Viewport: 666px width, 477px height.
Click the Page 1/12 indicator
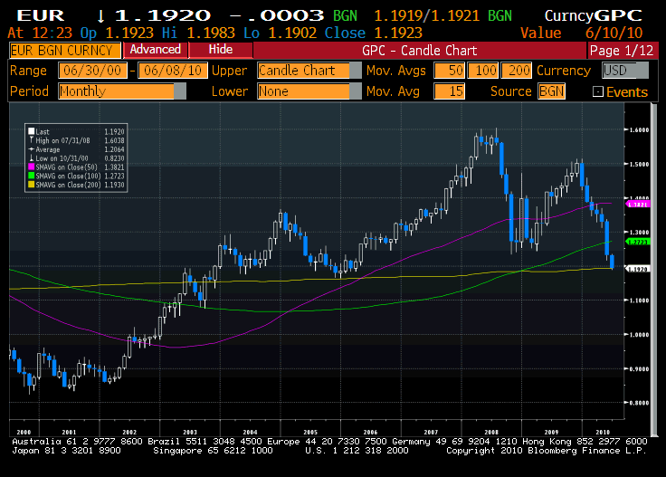tap(623, 51)
